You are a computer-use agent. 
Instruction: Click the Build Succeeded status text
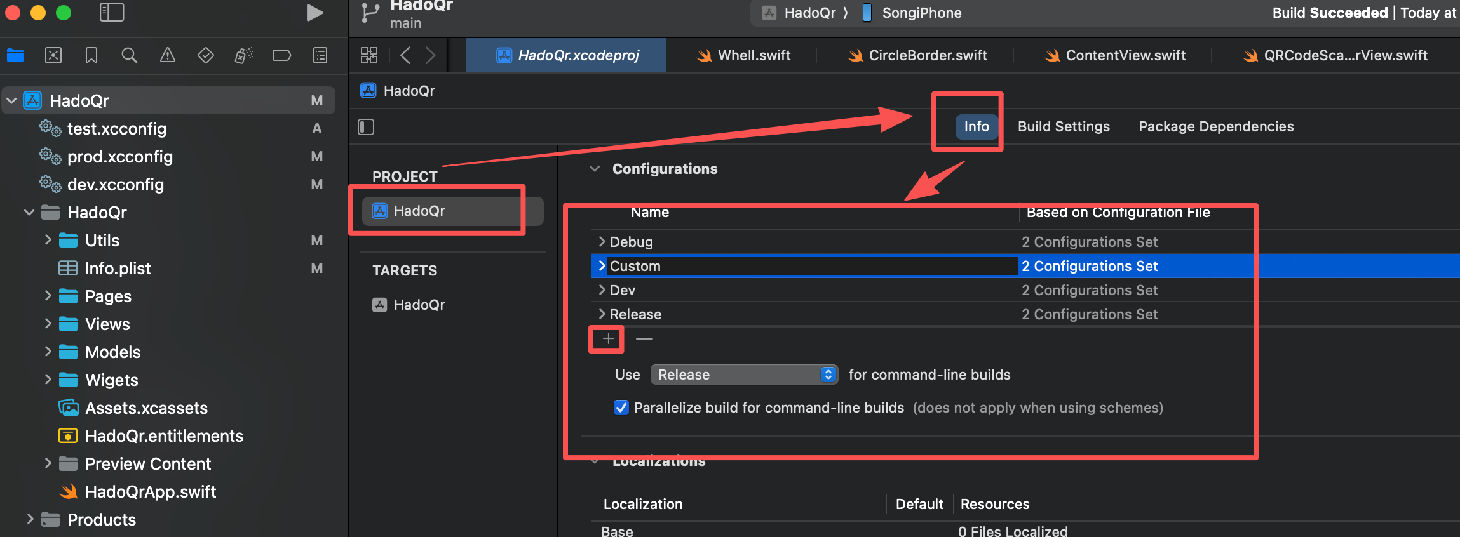[1330, 13]
